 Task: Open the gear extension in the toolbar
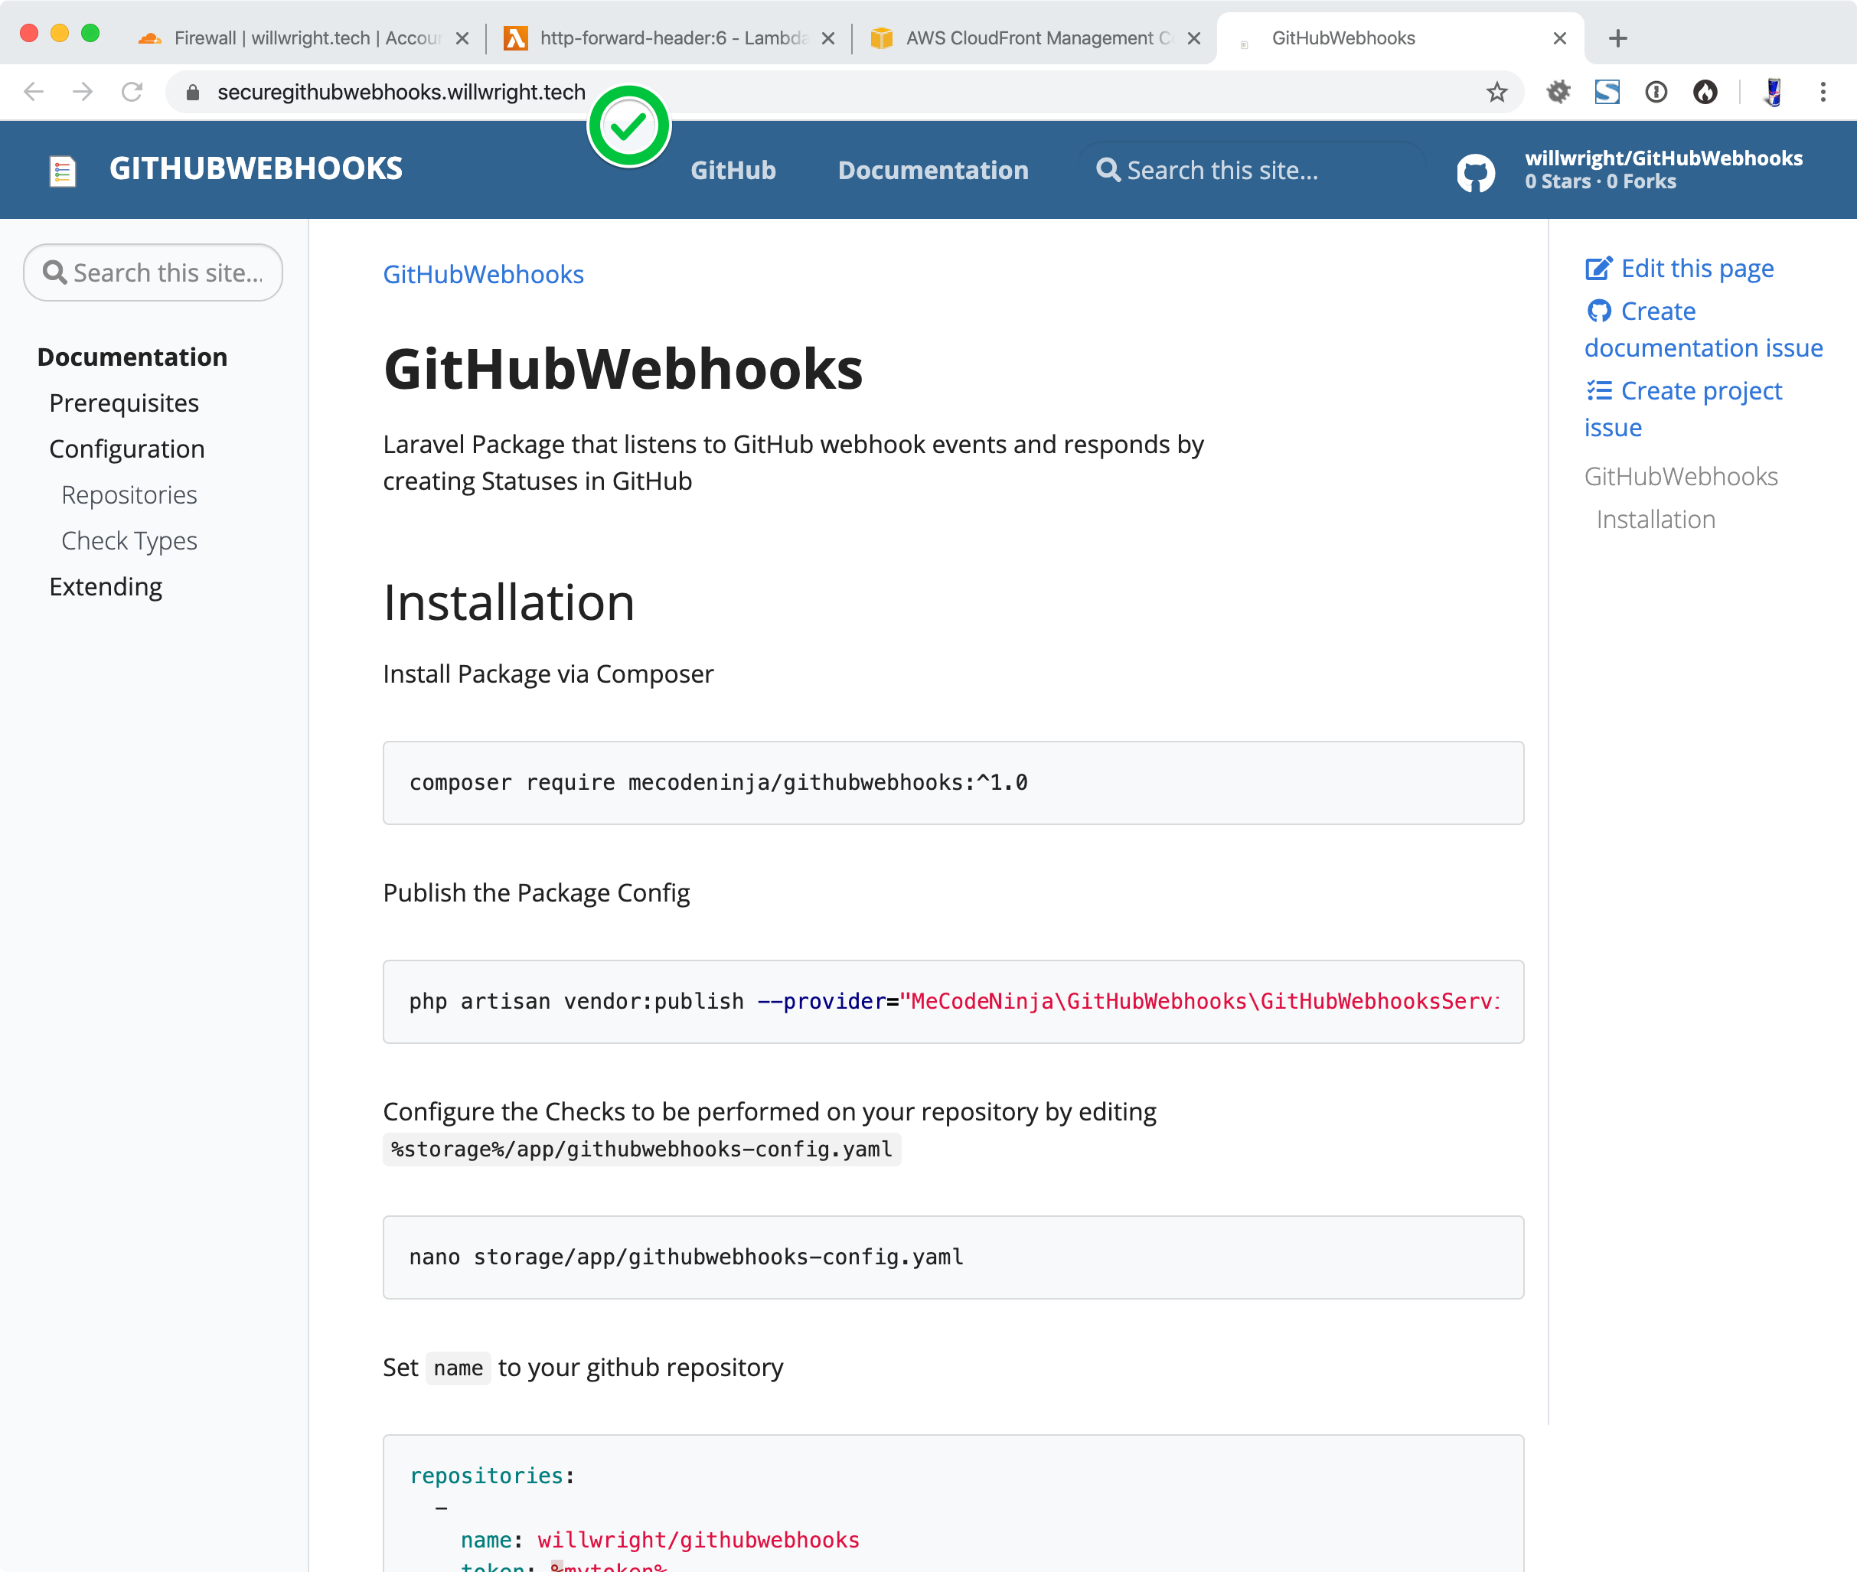pyautogui.click(x=1558, y=92)
